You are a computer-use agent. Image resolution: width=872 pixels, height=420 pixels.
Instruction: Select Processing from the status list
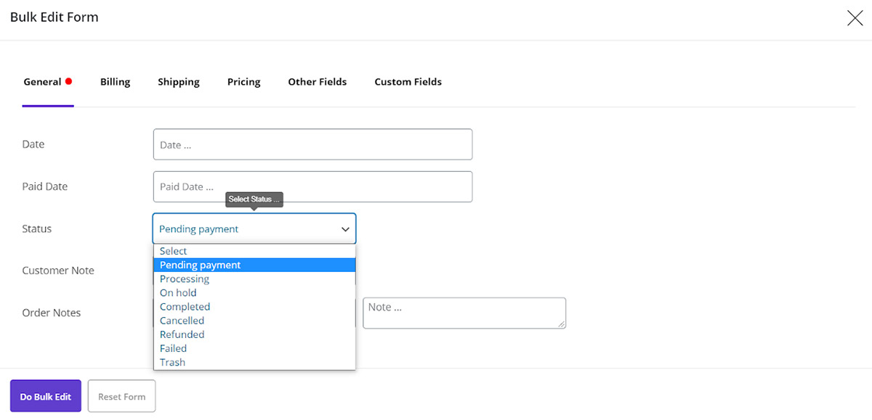tap(185, 279)
